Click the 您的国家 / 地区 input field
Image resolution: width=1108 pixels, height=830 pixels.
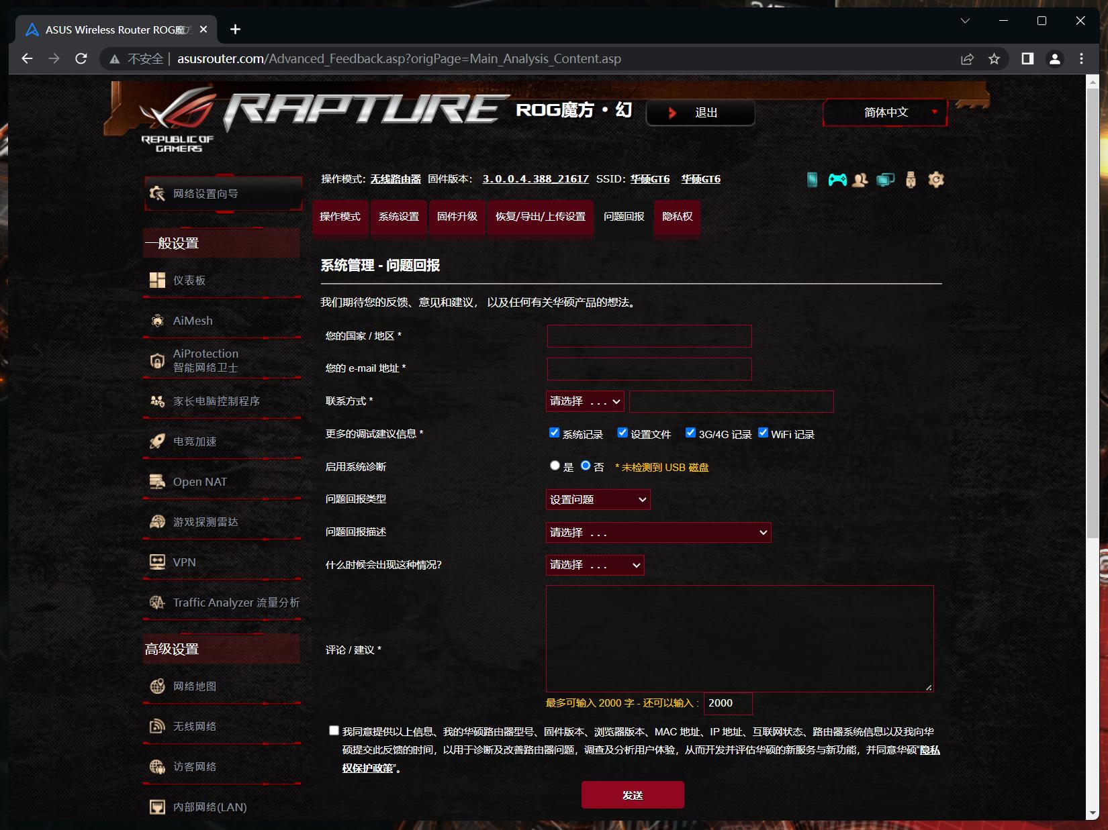(x=649, y=336)
